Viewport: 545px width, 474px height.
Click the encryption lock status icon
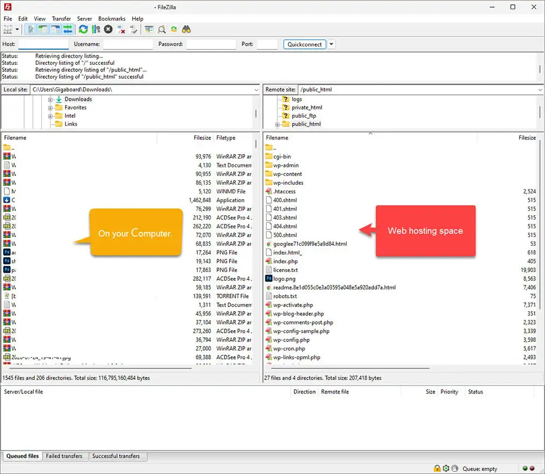[437, 469]
